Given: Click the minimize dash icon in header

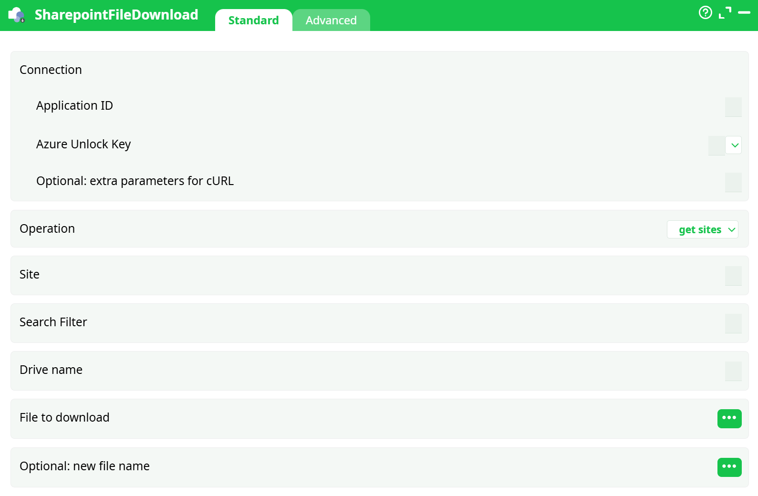Looking at the screenshot, I should point(744,13).
